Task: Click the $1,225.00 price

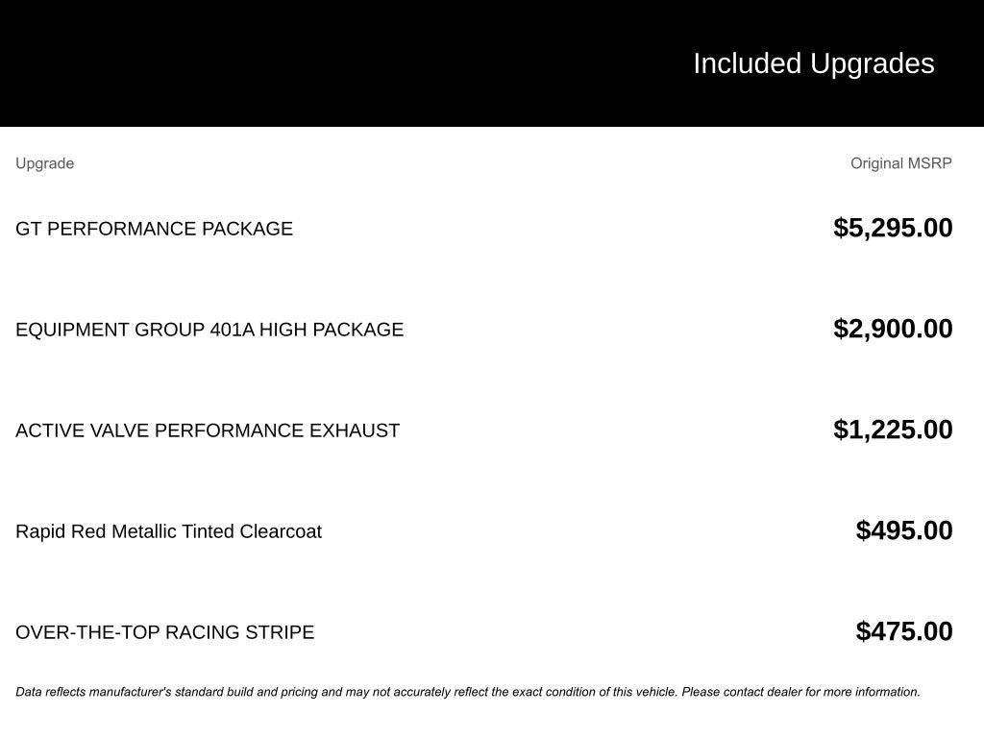Action: click(x=893, y=430)
